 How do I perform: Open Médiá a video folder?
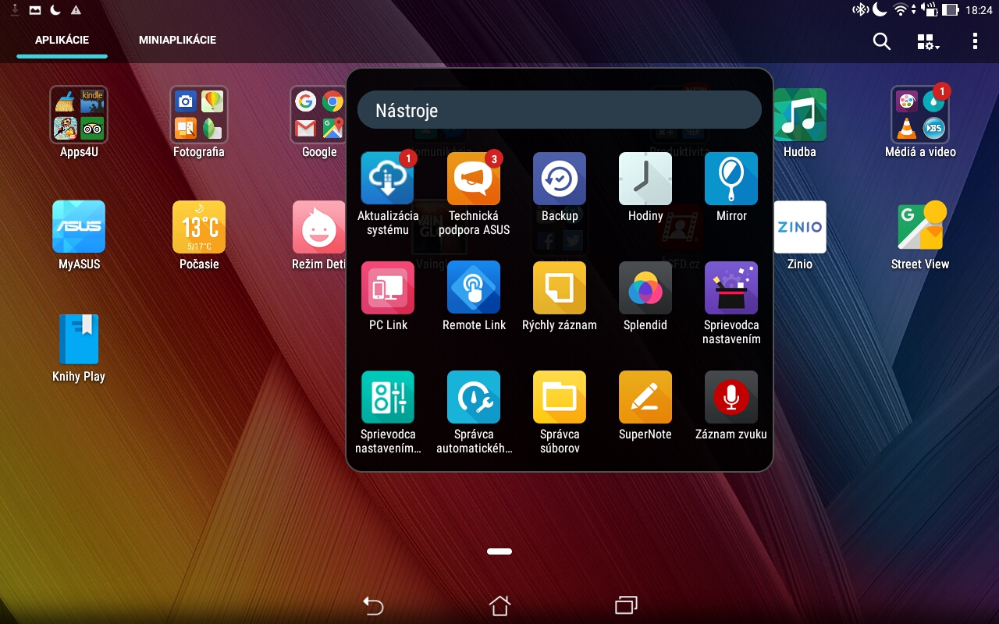[920, 115]
